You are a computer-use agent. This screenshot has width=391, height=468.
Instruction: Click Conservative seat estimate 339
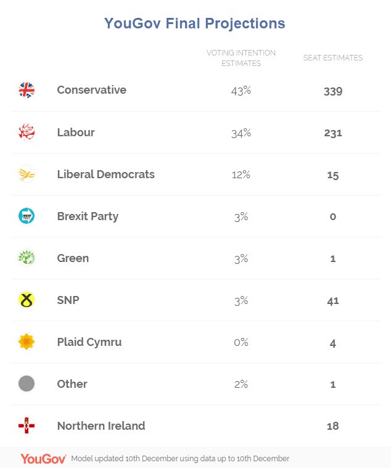(332, 91)
